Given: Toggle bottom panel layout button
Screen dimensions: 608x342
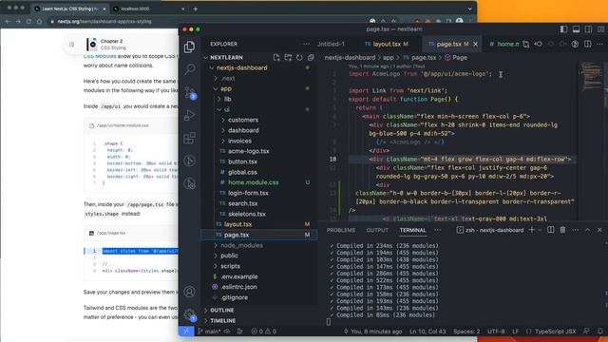Looking at the screenshot, I should [x=577, y=29].
